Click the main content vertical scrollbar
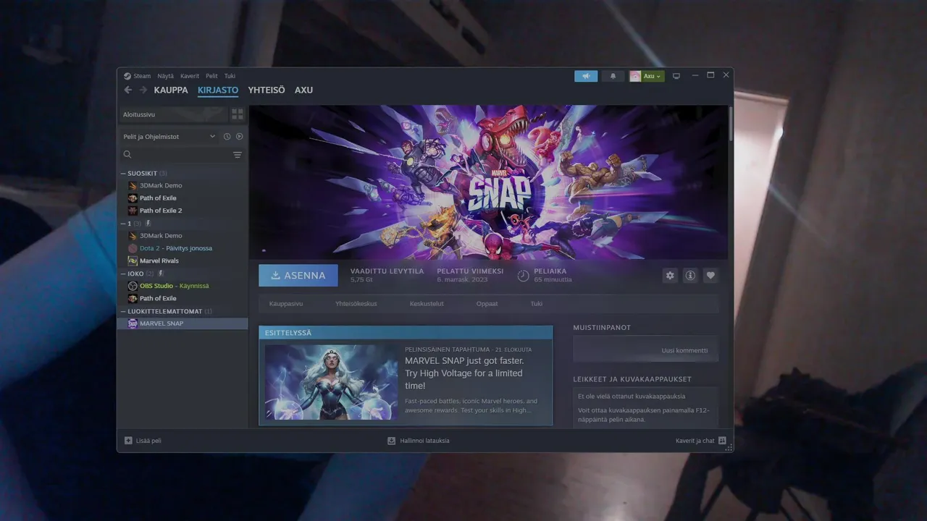The width and height of the screenshot is (927, 521). pos(730,124)
